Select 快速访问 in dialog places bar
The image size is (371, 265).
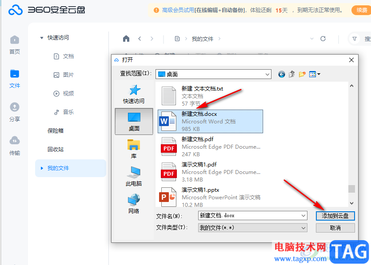[134, 94]
